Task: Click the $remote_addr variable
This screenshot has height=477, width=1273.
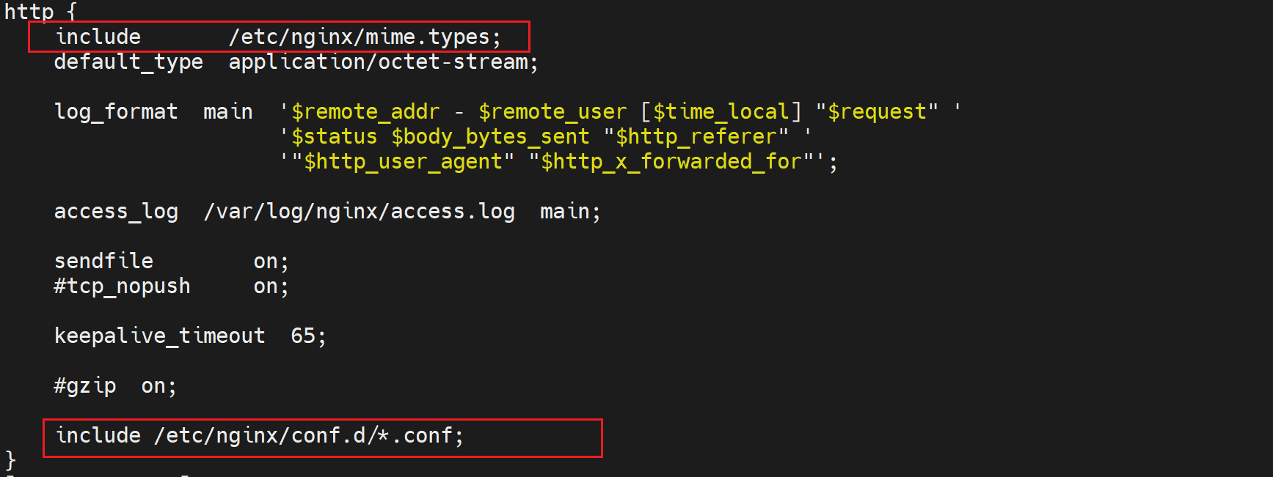Action: tap(365, 112)
